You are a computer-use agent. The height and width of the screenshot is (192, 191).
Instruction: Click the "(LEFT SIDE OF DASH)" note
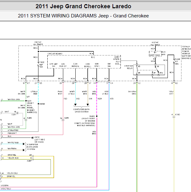pos(40,141)
